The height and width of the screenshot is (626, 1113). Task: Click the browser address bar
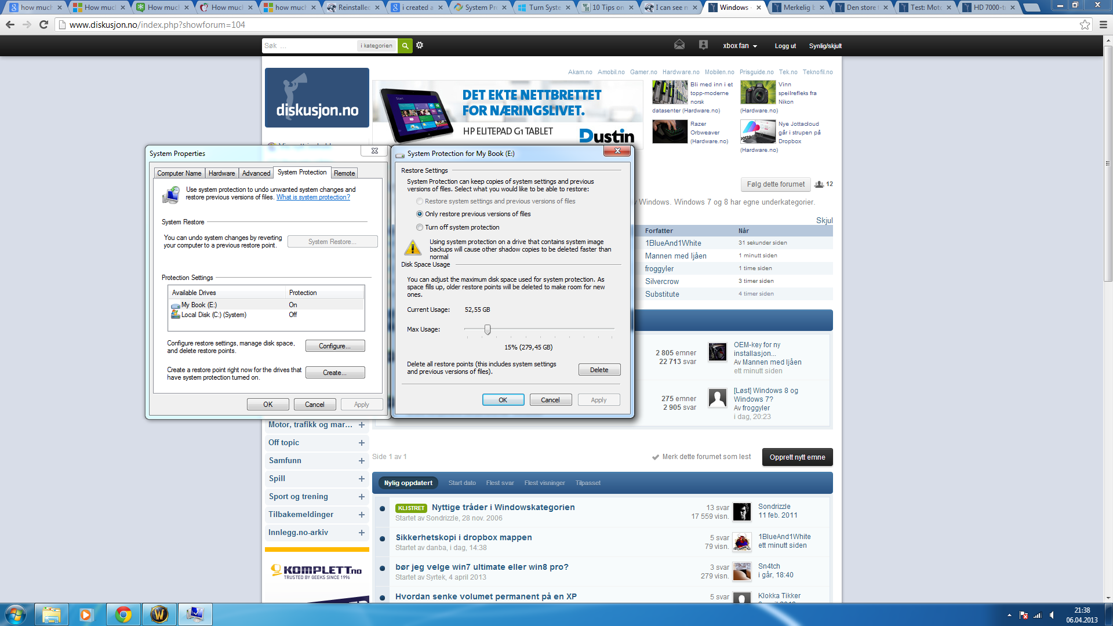(x=568, y=25)
